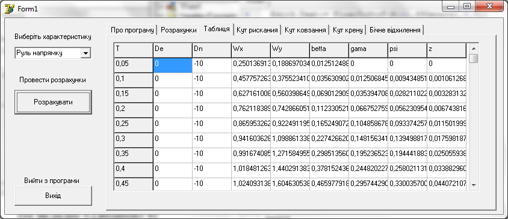The height and width of the screenshot is (219, 508).
Task: Click psi cell 0,139498817
Action: click(407, 140)
